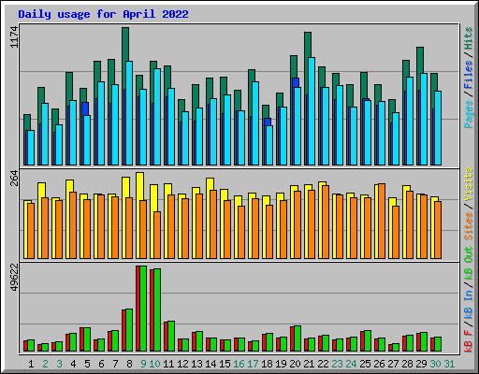This screenshot has height=374, width=479.
Task: Click green day label 16 on the x-axis
Action: pyautogui.click(x=239, y=364)
